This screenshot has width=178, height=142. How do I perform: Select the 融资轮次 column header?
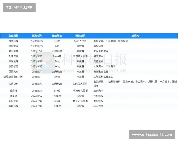57,35
